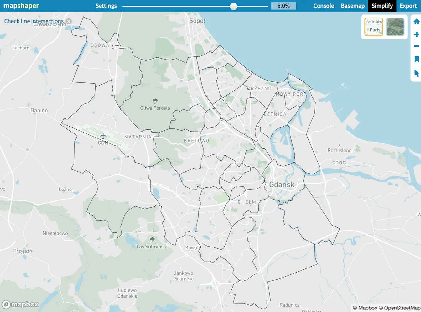Click the CHEŁM district label

click(247, 202)
